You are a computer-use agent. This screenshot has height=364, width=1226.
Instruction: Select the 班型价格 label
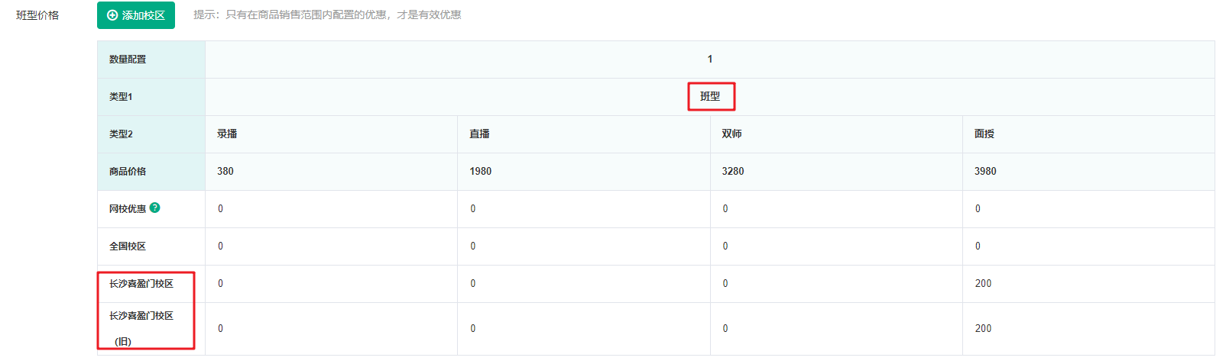[37, 15]
